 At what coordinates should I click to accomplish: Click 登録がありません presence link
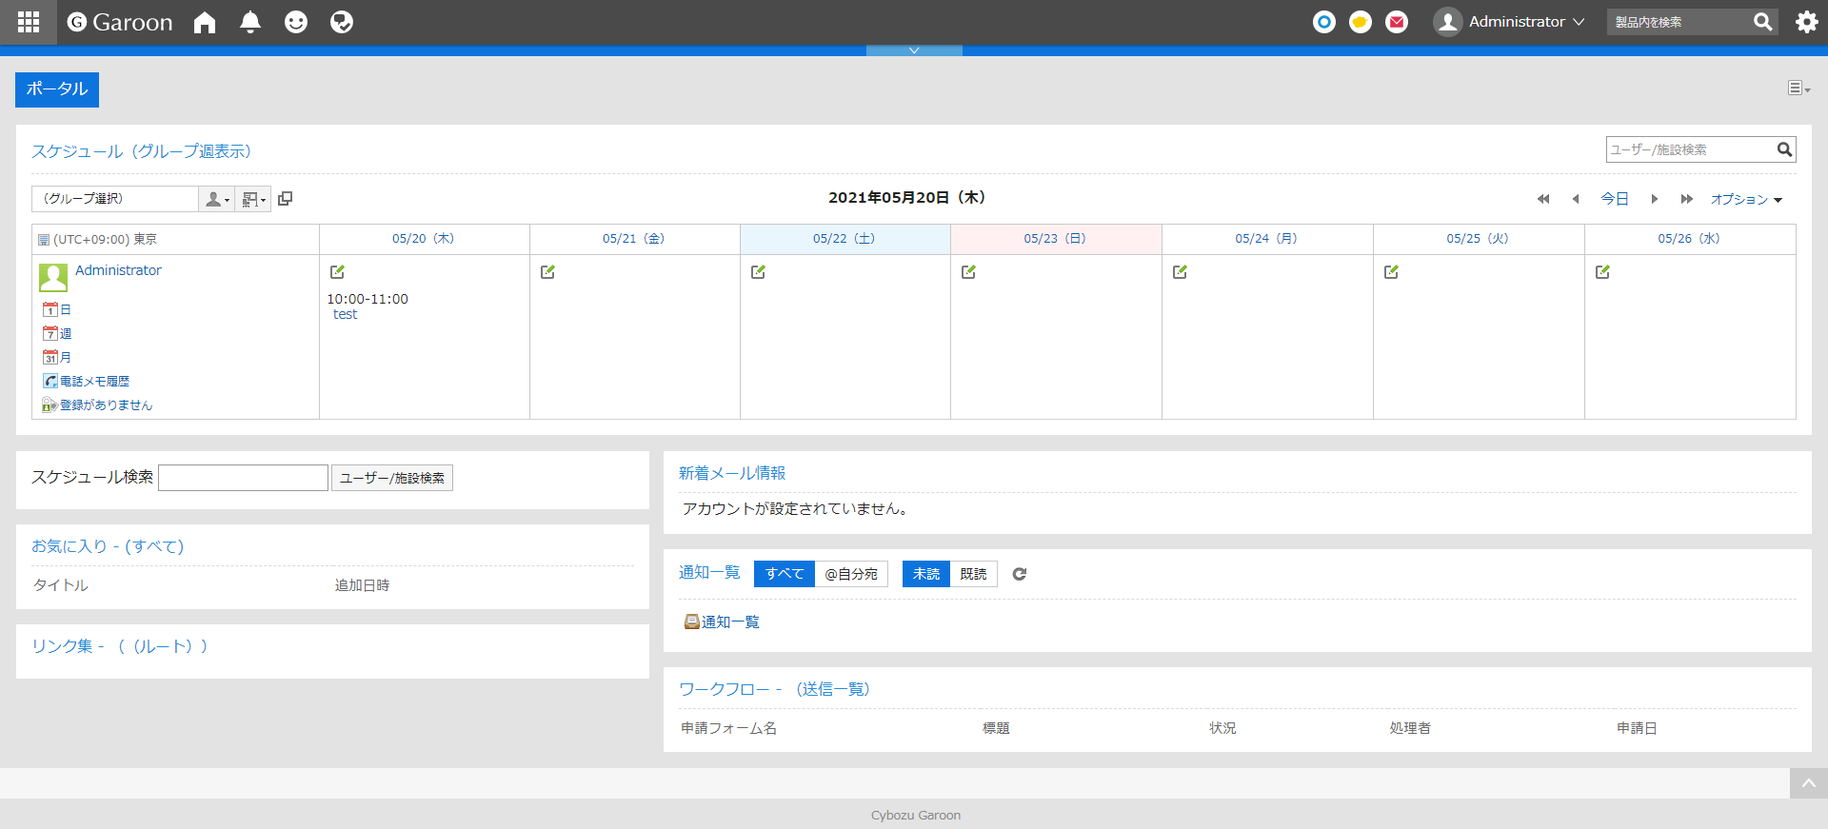(97, 405)
